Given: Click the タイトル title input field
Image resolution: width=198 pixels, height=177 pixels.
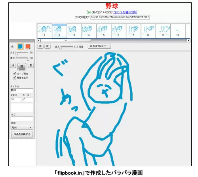Looking at the screenshot, I should [22, 91].
